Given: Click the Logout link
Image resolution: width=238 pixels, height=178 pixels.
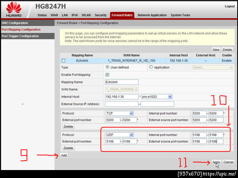Looking at the screenshot, I should click(x=230, y=6).
